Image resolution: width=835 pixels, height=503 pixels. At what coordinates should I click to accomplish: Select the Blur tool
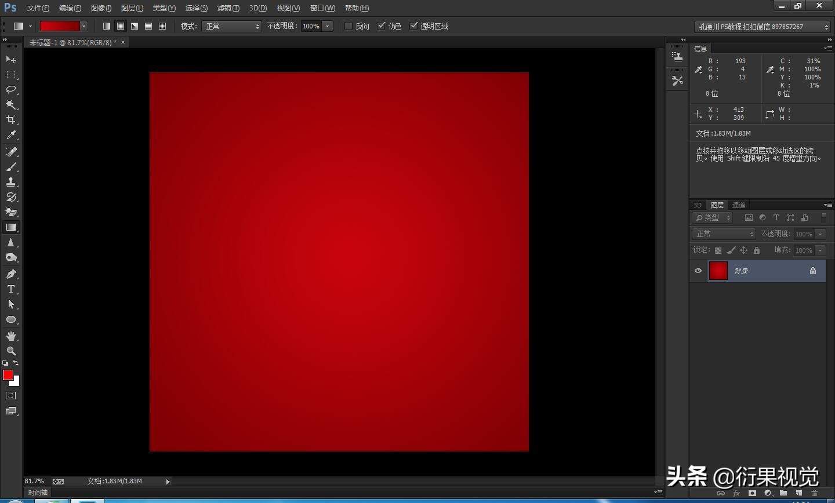pos(11,242)
